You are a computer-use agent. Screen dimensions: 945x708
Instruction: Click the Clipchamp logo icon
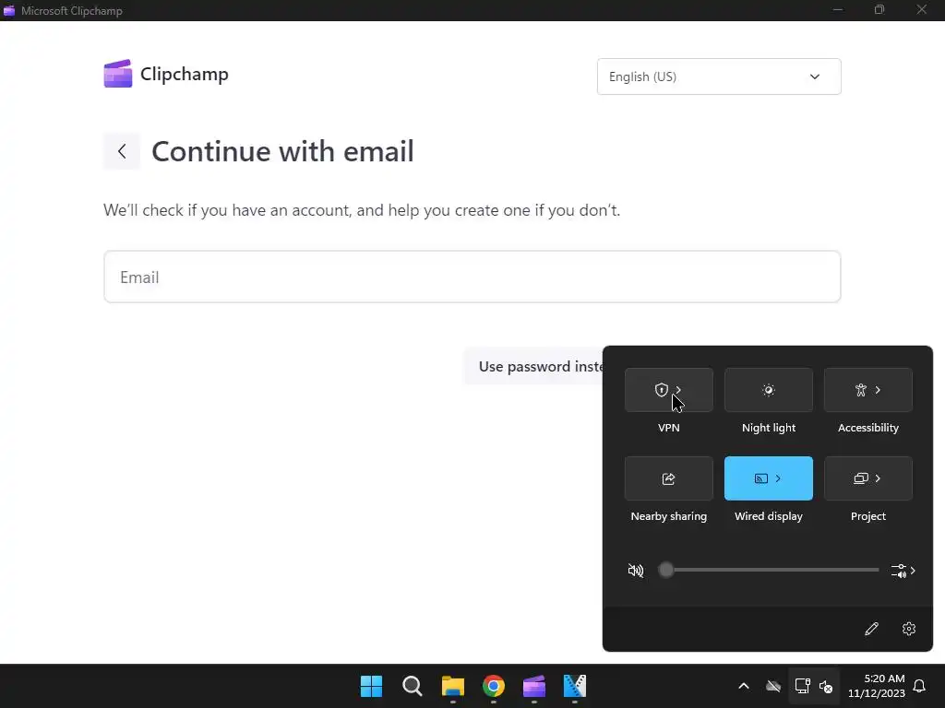[117, 74]
